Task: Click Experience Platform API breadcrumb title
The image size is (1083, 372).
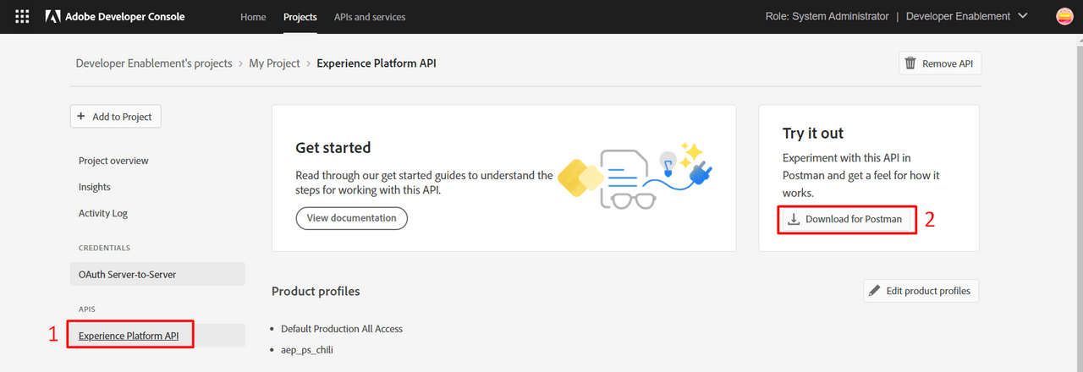Action: [377, 63]
